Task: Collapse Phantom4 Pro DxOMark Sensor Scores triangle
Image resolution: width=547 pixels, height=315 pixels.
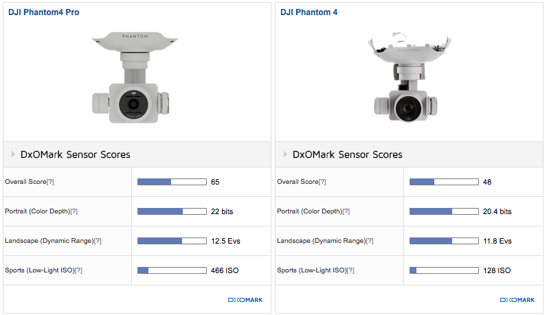Action: tap(13, 154)
